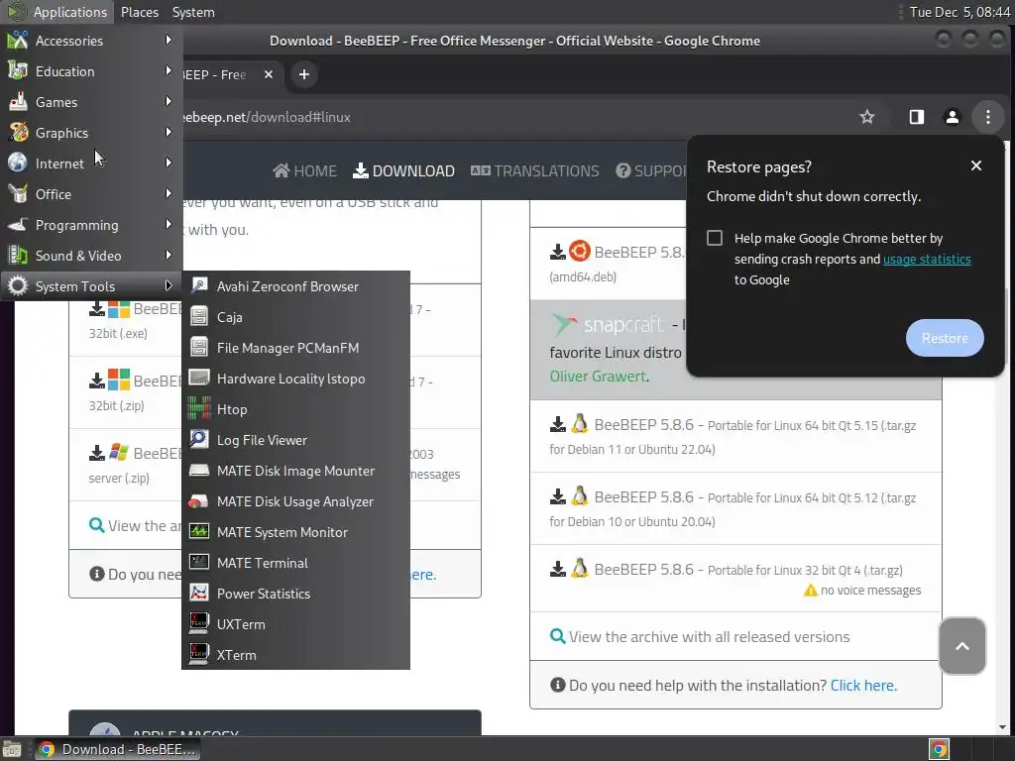Expand the Games submenu
The image size is (1015, 761).
(91, 102)
